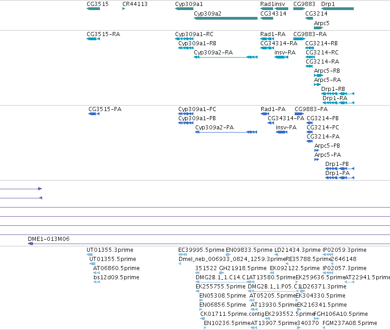Select transcript CG9883-RA

(310, 34)
